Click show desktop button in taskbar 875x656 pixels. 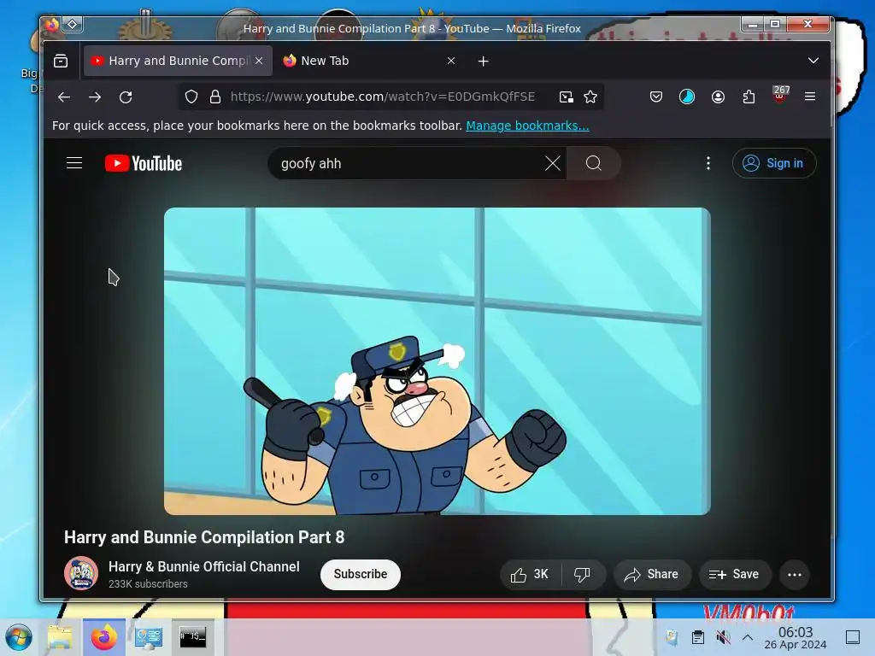[853, 637]
